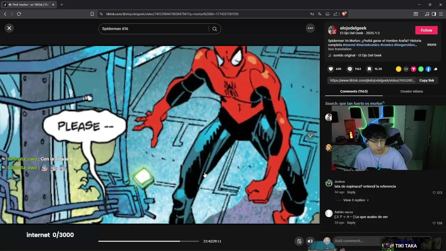Open more share options arrow
The image size is (446, 251).
click(x=436, y=69)
